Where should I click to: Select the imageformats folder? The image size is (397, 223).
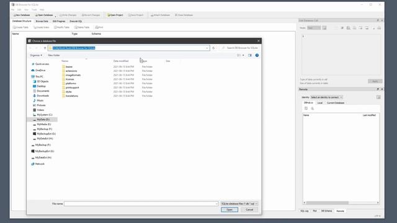(x=73, y=75)
